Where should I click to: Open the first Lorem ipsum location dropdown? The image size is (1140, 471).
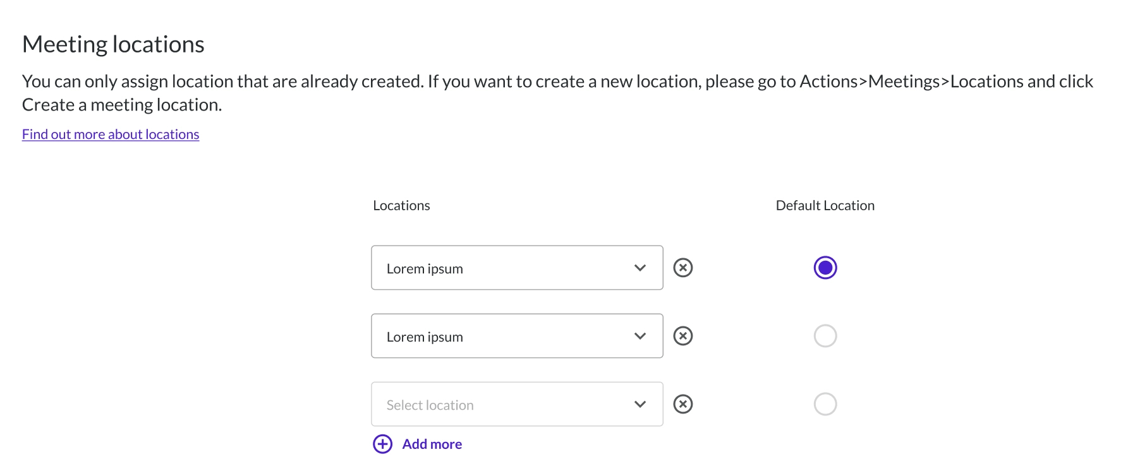[x=517, y=268]
